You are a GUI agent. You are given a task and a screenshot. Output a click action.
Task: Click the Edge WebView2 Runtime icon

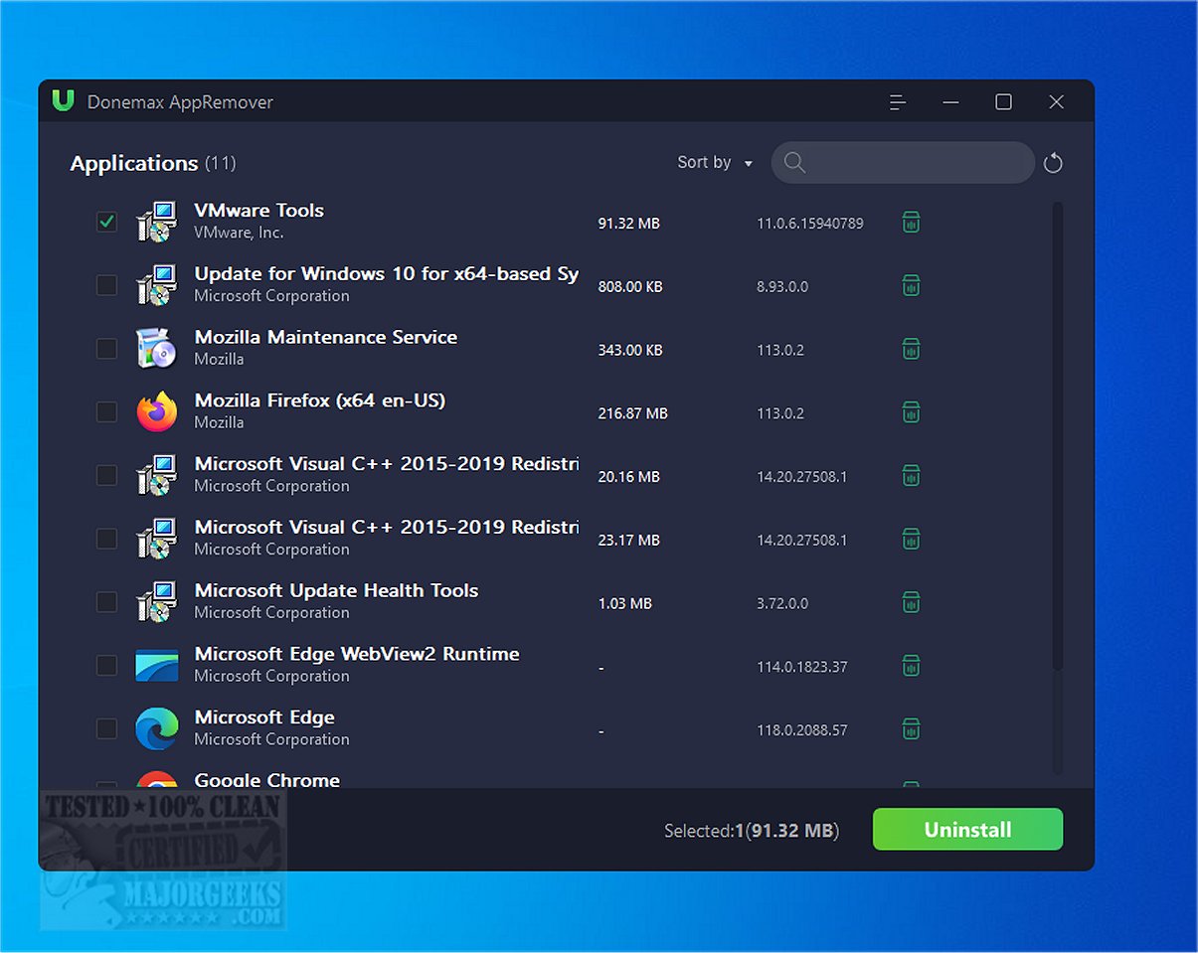[x=156, y=666]
